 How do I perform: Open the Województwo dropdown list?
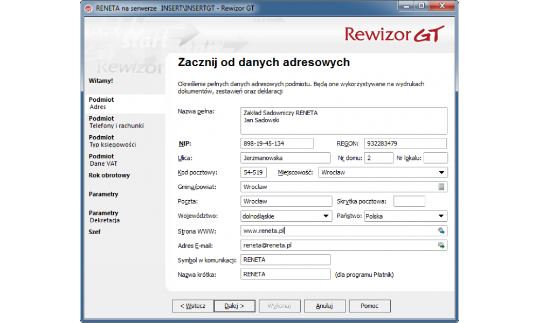(x=326, y=216)
